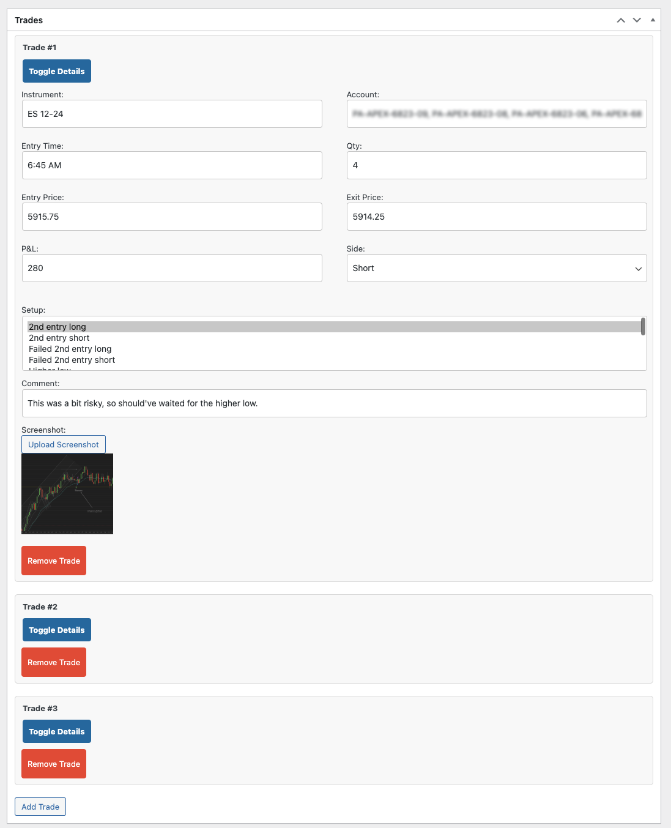Viewport: 671px width, 828px height.
Task: Select '2nd entry long' setup option
Action: pyautogui.click(x=334, y=327)
